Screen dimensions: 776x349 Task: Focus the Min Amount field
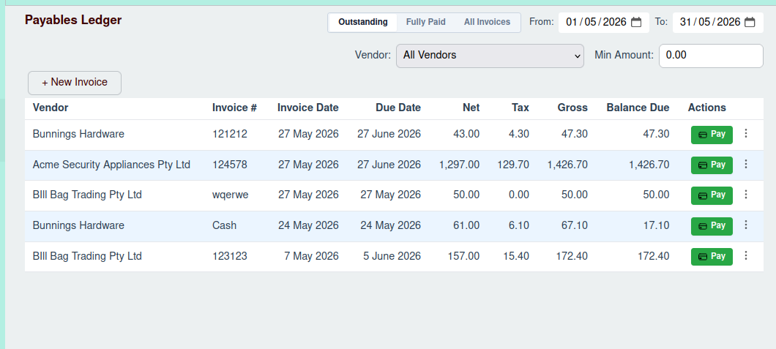pos(711,56)
